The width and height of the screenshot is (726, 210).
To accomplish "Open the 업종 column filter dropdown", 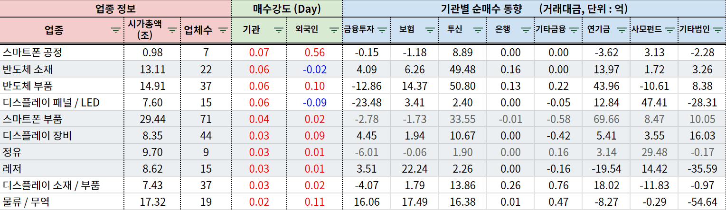I will coord(116,30).
